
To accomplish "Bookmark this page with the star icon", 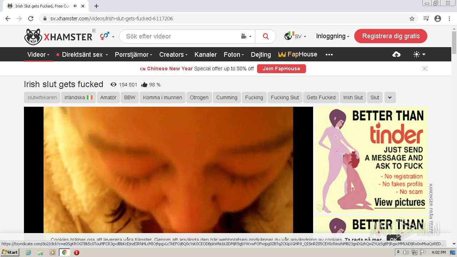I will (412, 19).
